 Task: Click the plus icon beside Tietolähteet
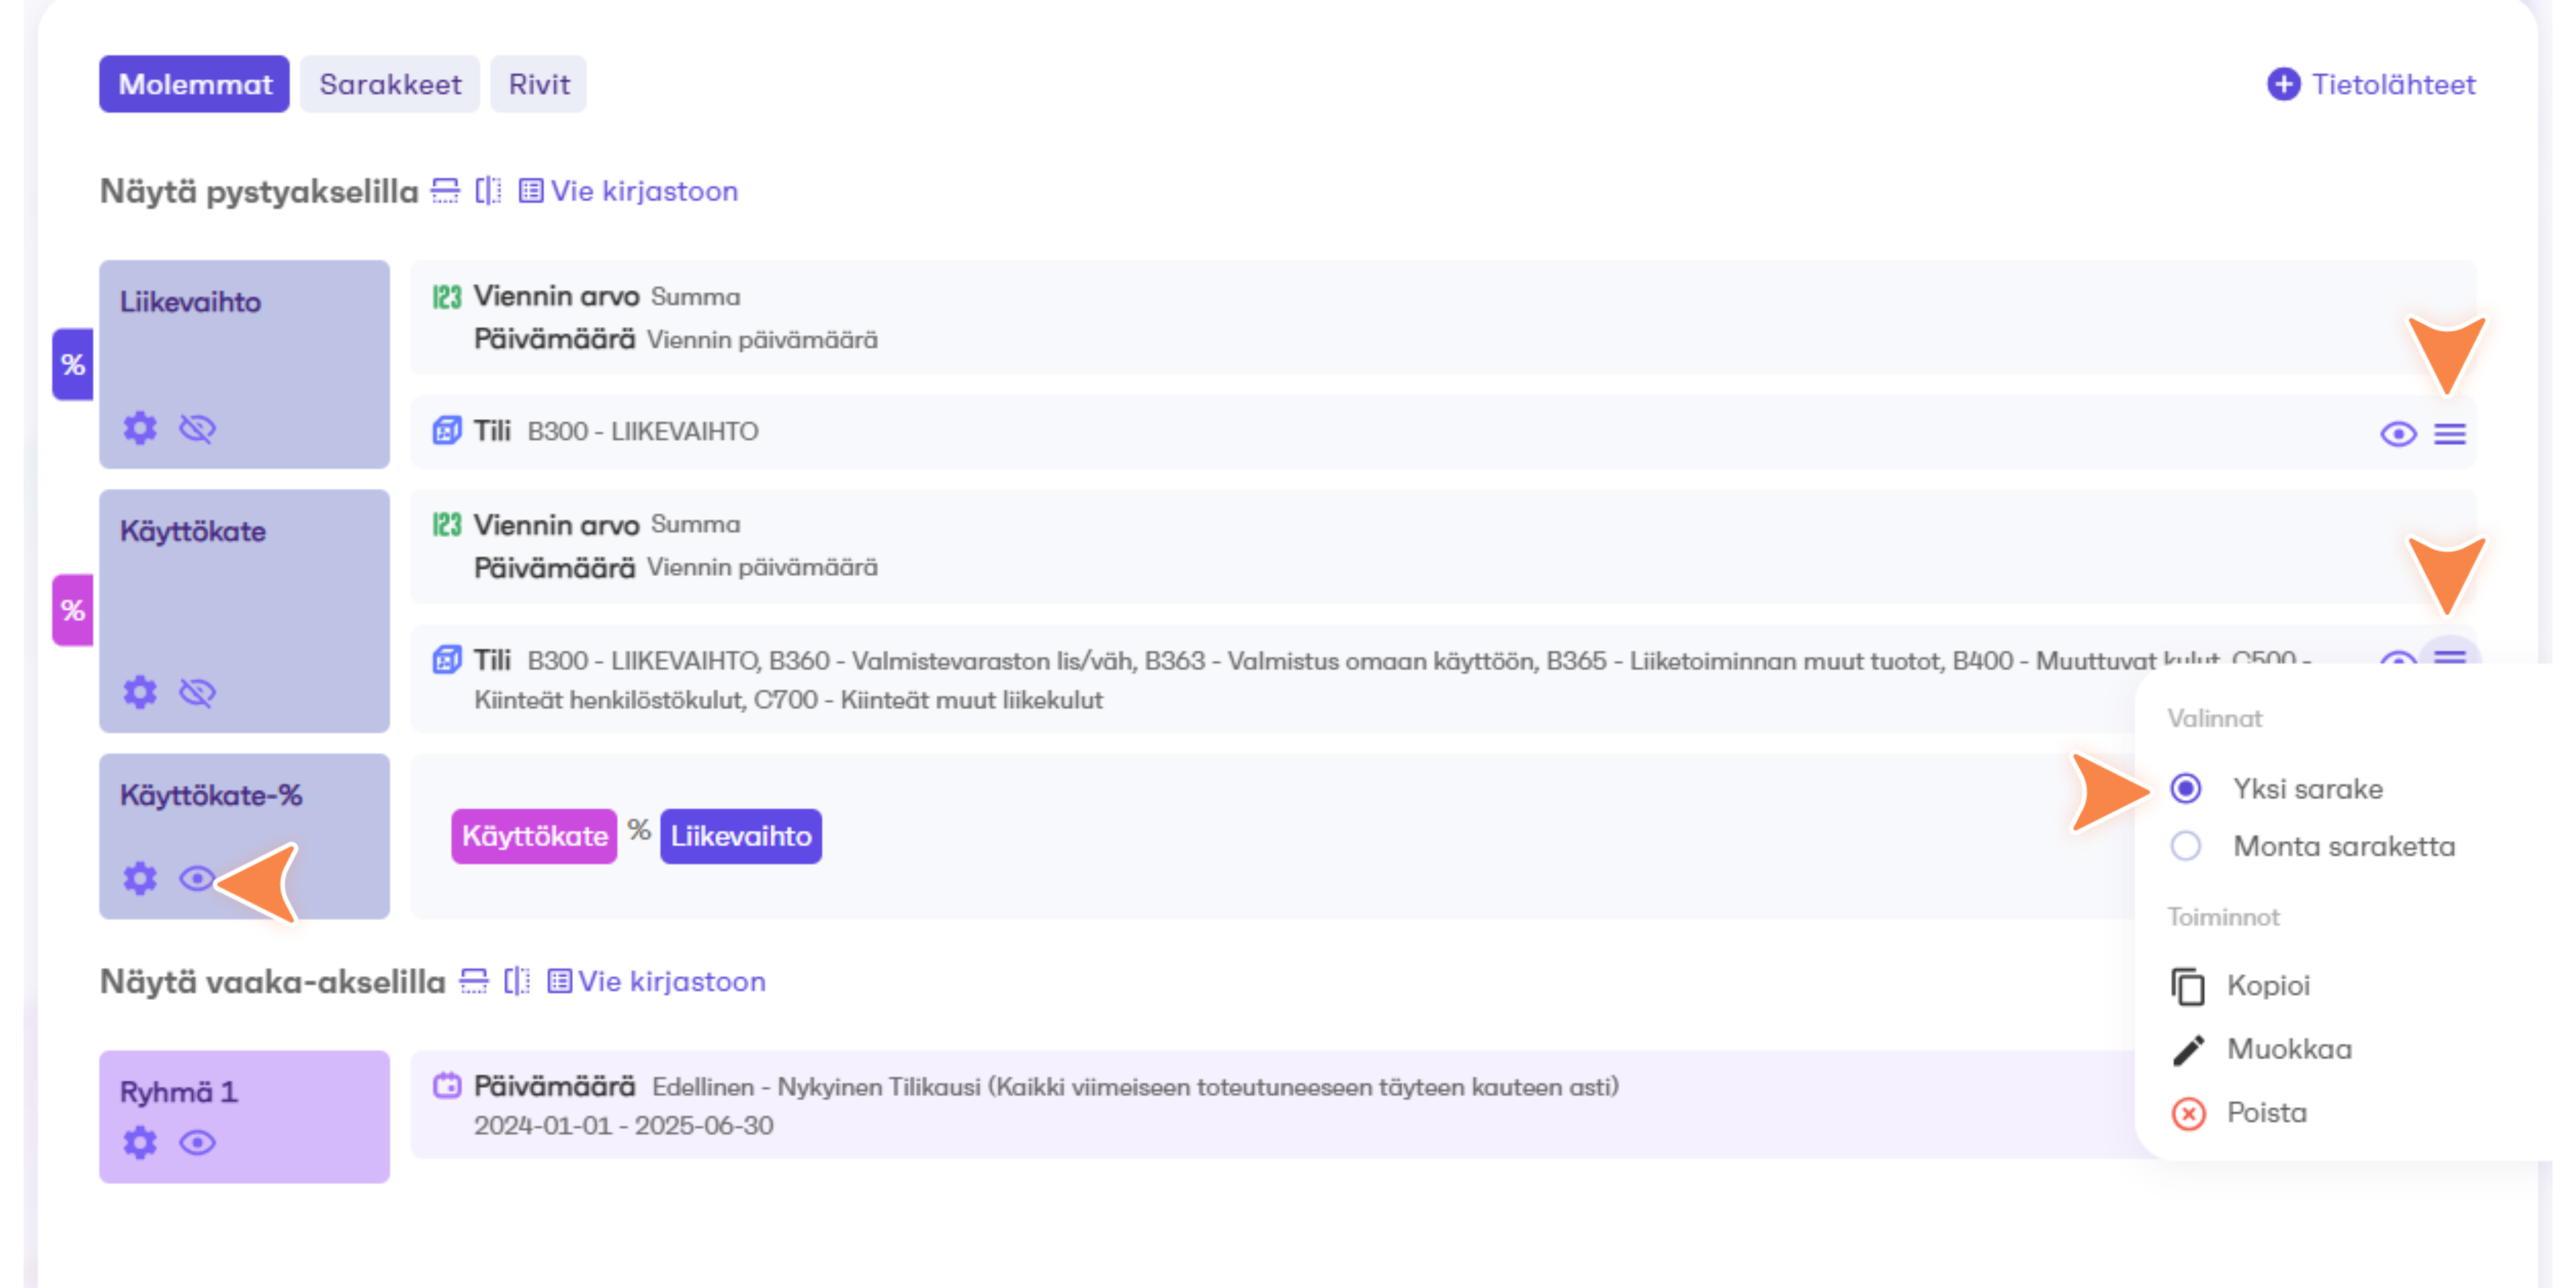tap(2283, 84)
